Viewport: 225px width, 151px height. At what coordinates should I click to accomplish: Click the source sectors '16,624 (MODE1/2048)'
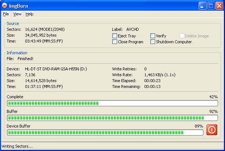click(45, 29)
